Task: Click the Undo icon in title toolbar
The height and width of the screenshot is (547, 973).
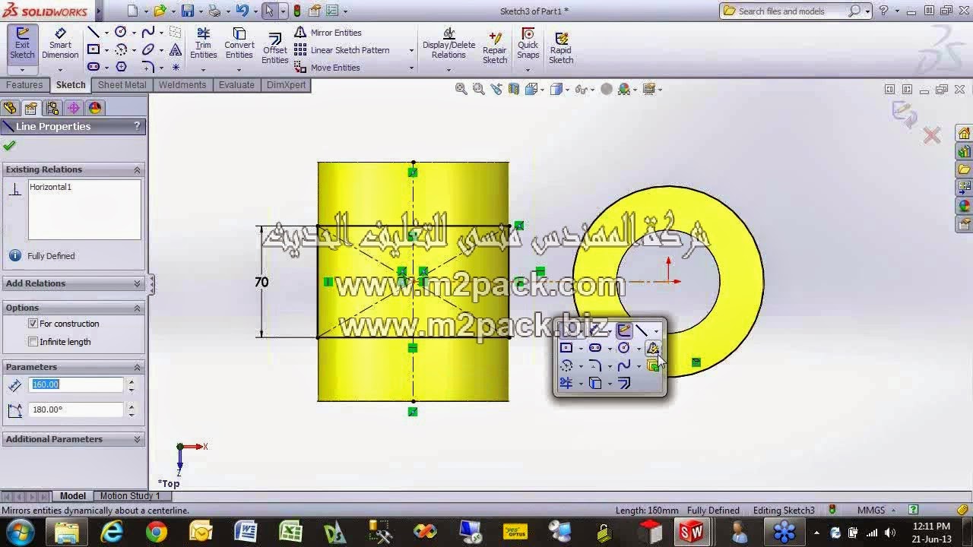Action: [242, 11]
